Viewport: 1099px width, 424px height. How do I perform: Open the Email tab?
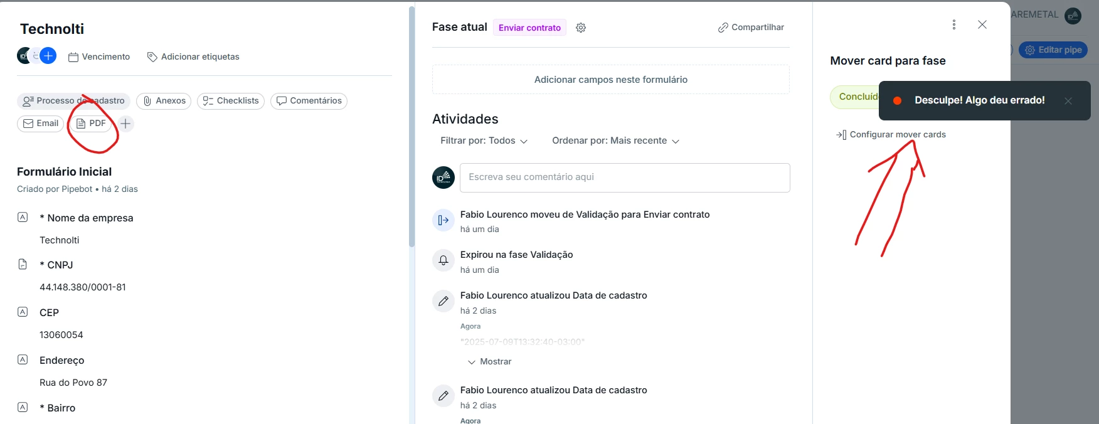(40, 124)
